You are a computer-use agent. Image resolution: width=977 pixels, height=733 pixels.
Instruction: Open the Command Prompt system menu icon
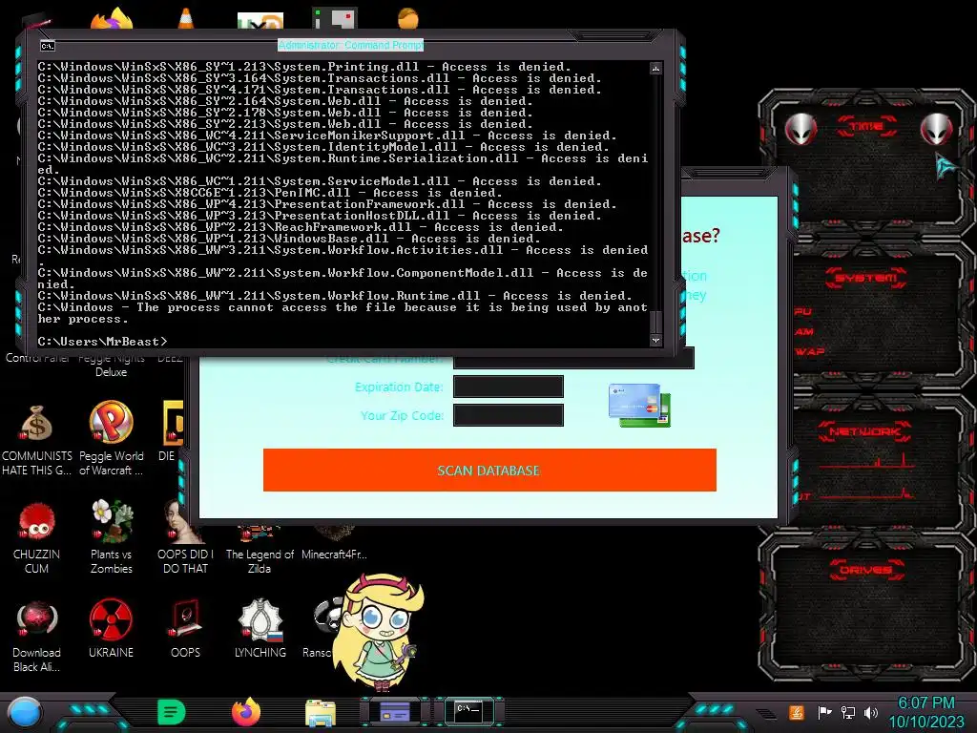[x=48, y=46]
